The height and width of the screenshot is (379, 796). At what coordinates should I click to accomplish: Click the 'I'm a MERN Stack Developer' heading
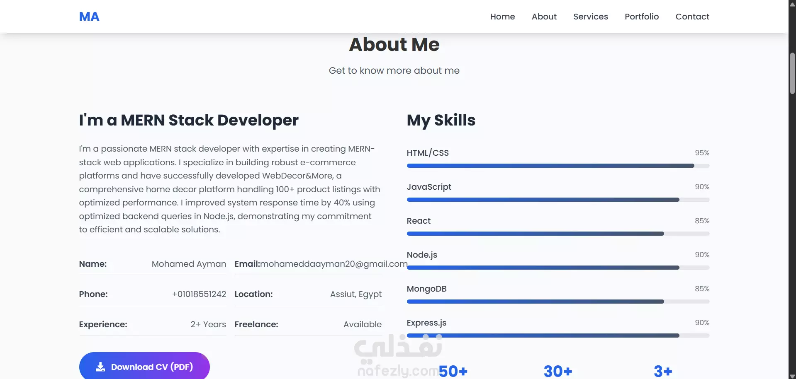[189, 120]
